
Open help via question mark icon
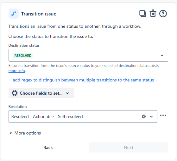pos(163,14)
